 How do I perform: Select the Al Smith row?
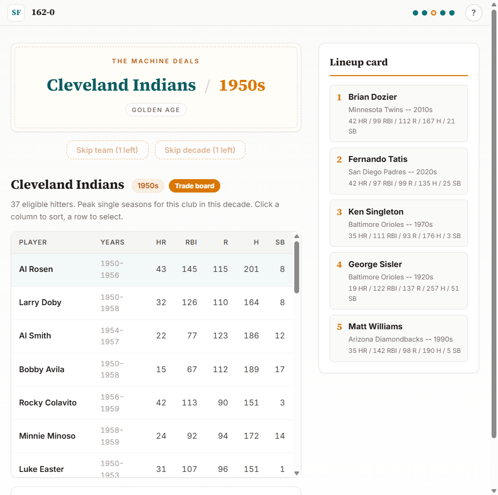point(152,336)
